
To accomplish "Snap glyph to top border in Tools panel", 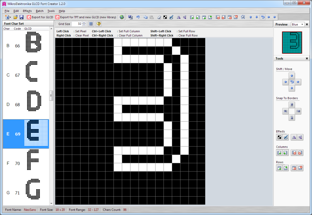I will [x=292, y=105].
